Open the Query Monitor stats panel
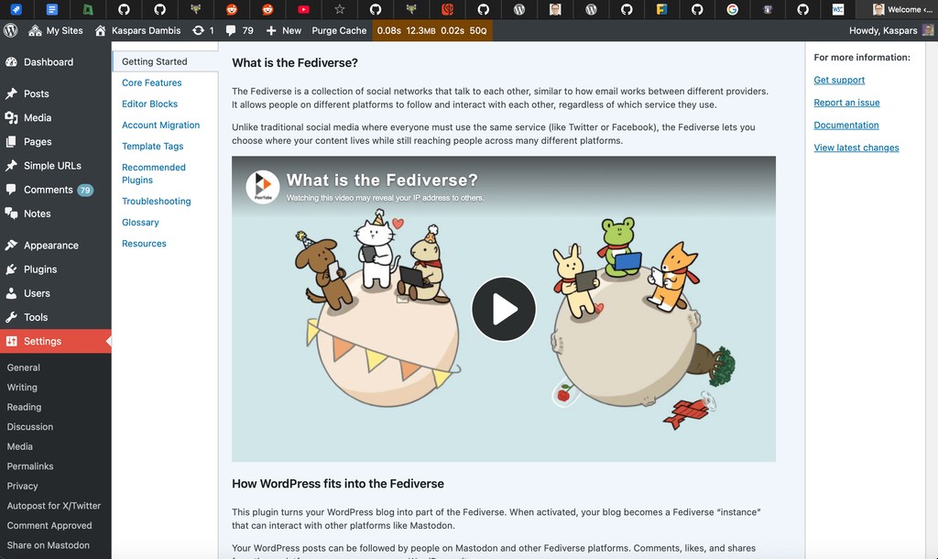938x559 pixels. point(432,30)
